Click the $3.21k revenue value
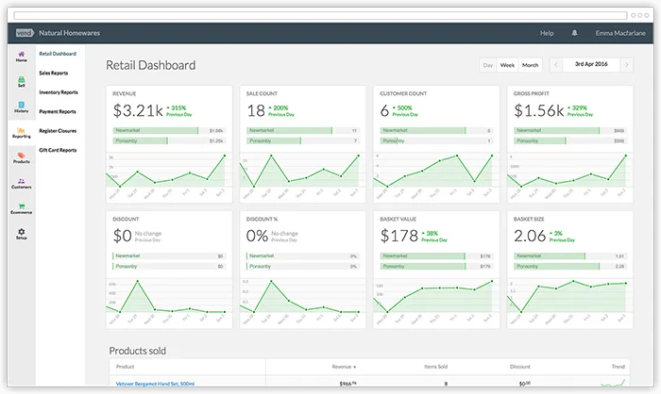Viewport: 661px width, 394px height. tap(138, 110)
